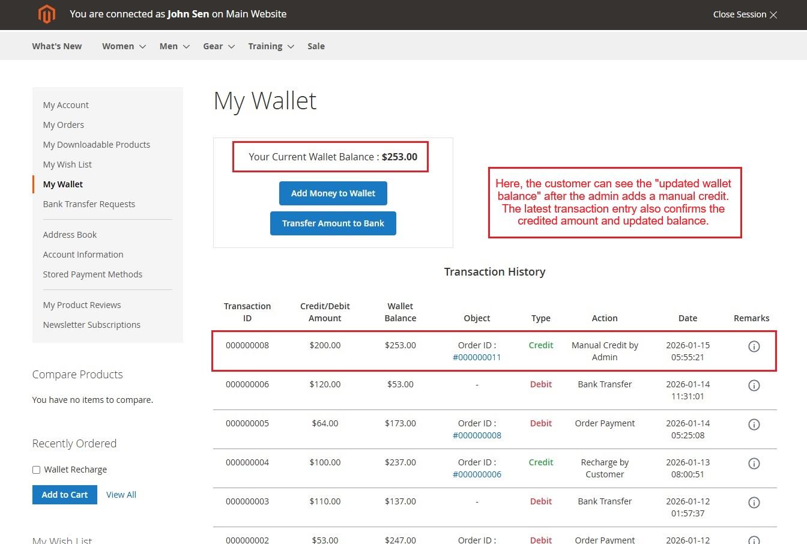Open the What's New menu item
The height and width of the screenshot is (544, 807).
[x=57, y=46]
